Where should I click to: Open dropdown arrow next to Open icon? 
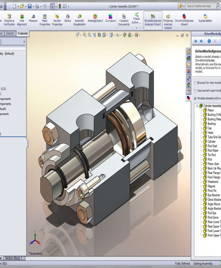coord(26,6)
